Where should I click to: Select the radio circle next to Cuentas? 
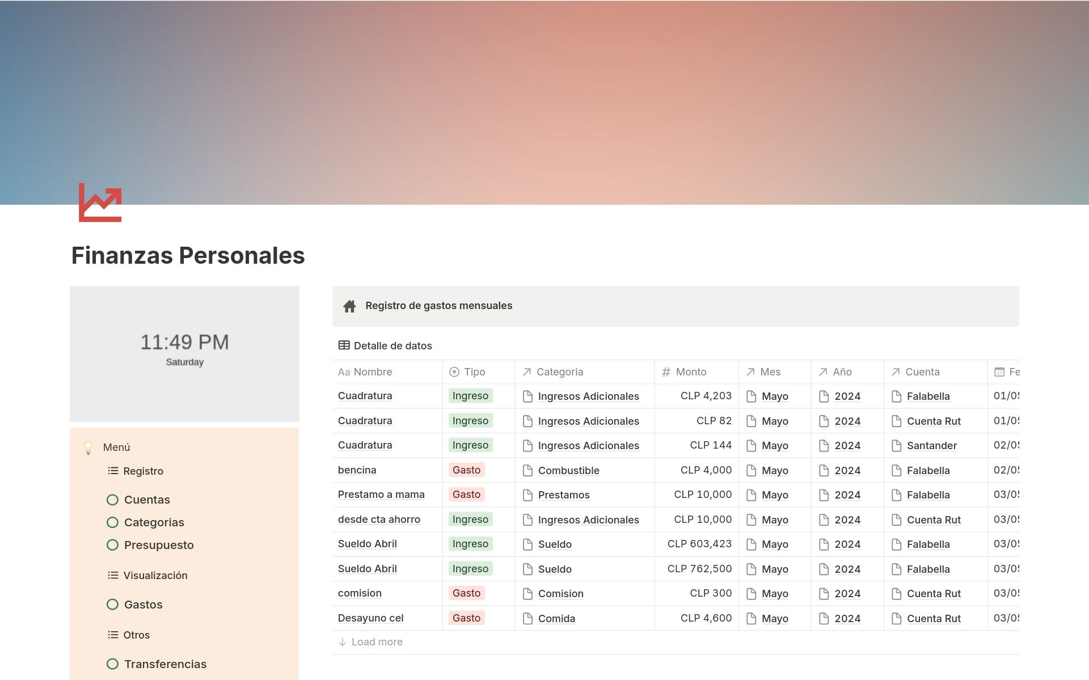112,499
